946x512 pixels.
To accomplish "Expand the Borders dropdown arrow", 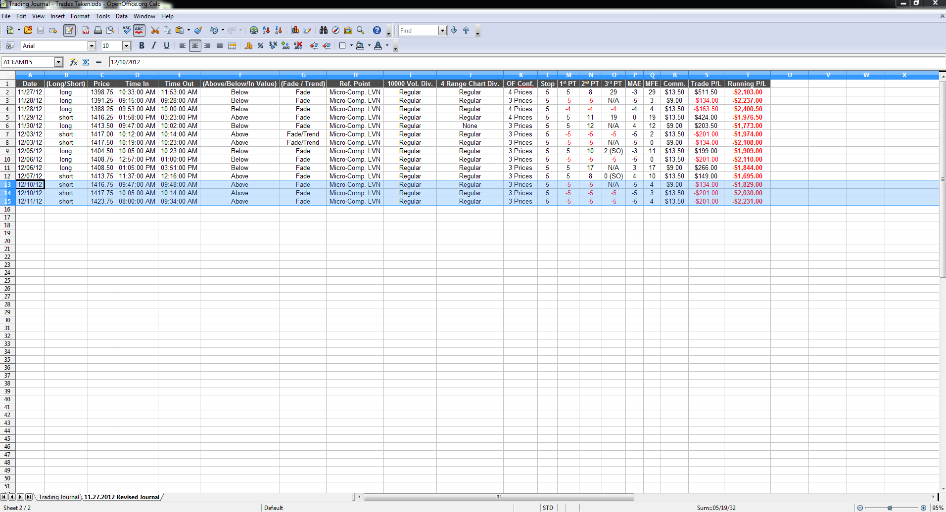I will 351,45.
